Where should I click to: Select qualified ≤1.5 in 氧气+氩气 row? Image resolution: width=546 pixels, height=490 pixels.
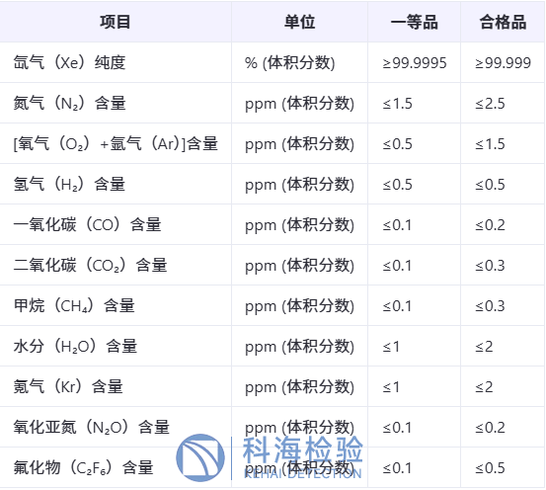tap(490, 144)
